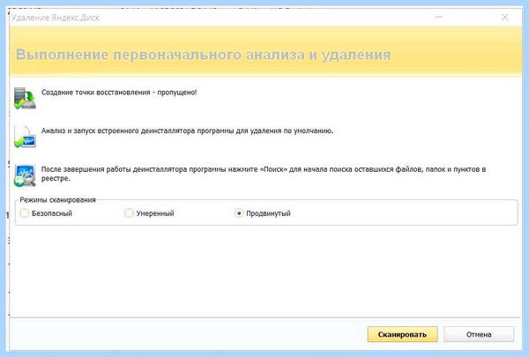The image size is (529, 357).
Task: Click the Отмена button
Action: pos(479,334)
